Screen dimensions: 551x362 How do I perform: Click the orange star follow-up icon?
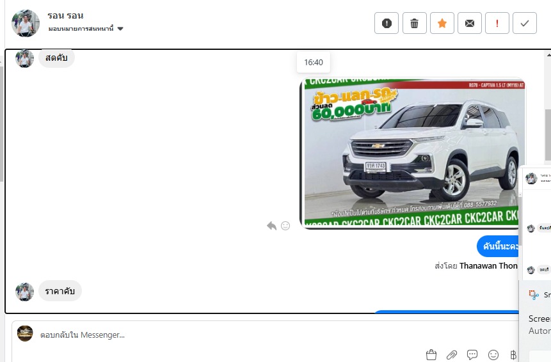[x=442, y=23]
